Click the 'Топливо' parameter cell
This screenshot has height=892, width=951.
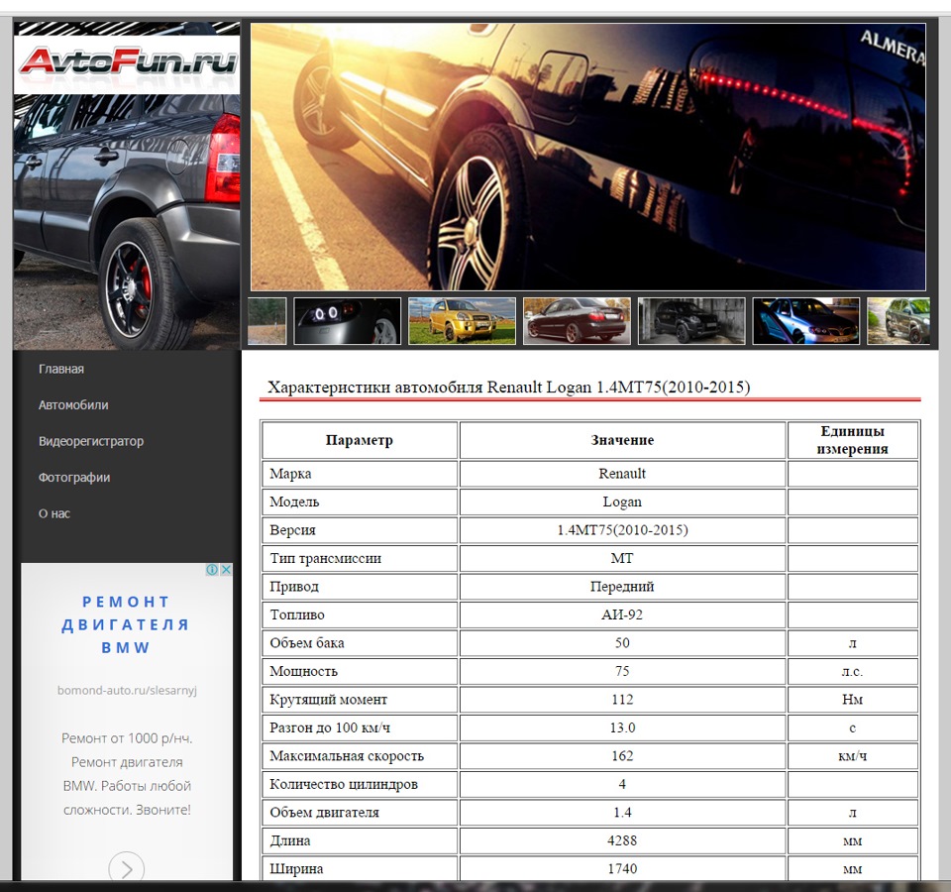[359, 615]
